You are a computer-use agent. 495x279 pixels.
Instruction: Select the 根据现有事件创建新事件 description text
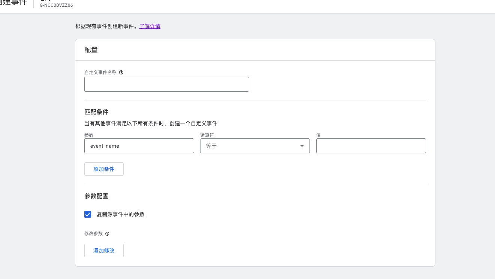coord(107,26)
